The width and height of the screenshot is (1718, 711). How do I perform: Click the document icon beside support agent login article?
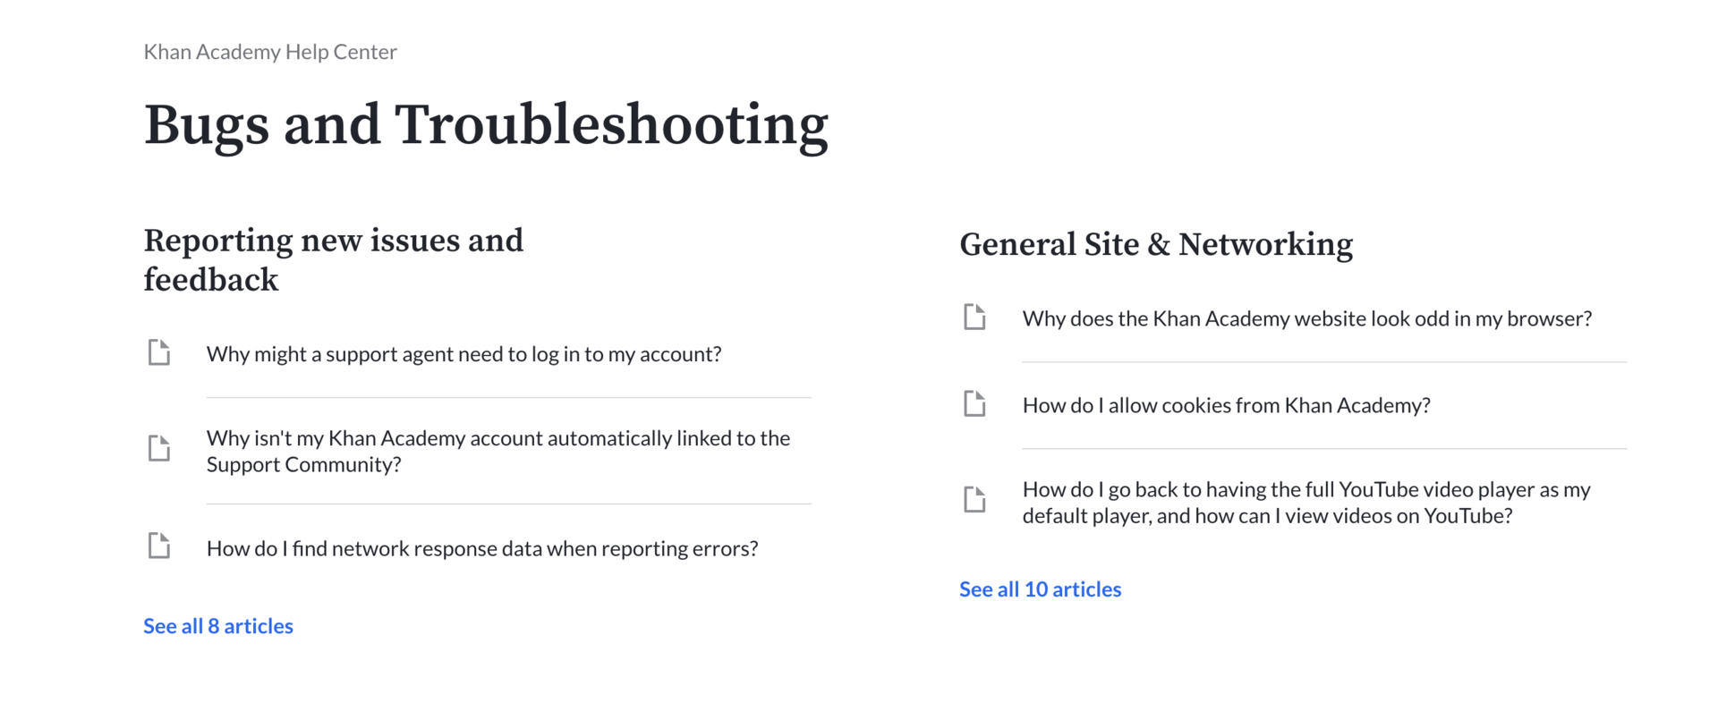[158, 352]
